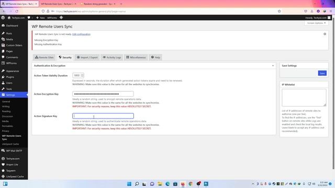Open Reading settings submenu item
Screen dimensions: 335x188
(x=6, y=111)
